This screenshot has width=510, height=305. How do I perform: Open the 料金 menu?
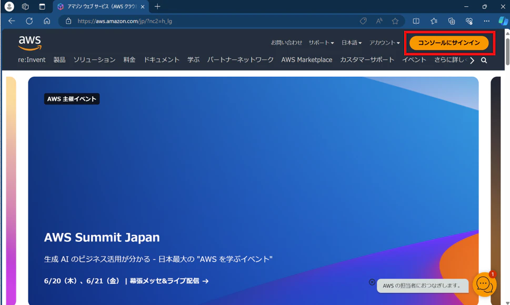(x=129, y=60)
